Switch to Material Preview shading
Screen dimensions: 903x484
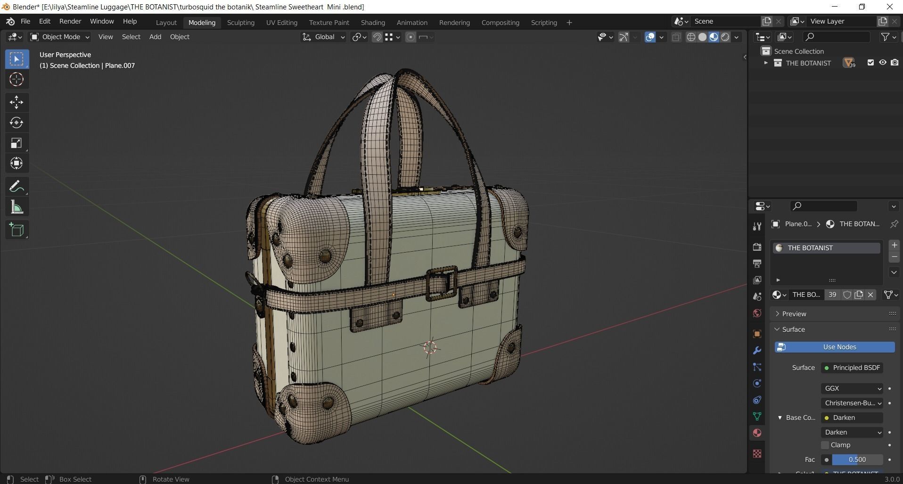tap(714, 37)
